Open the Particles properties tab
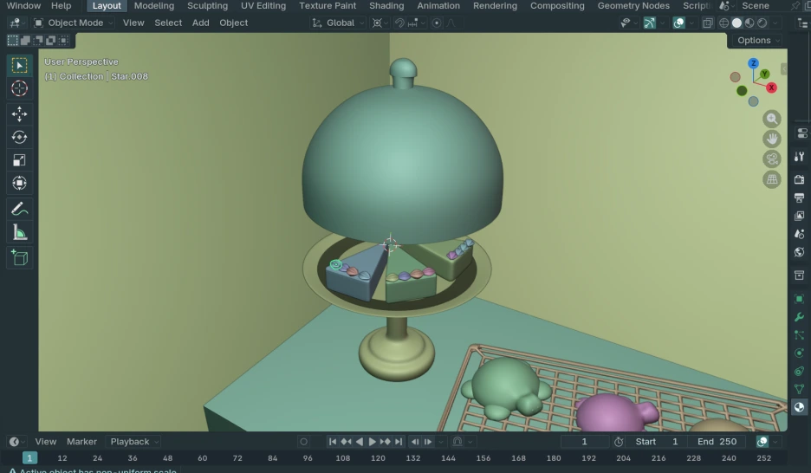The height and width of the screenshot is (473, 811). [x=799, y=335]
